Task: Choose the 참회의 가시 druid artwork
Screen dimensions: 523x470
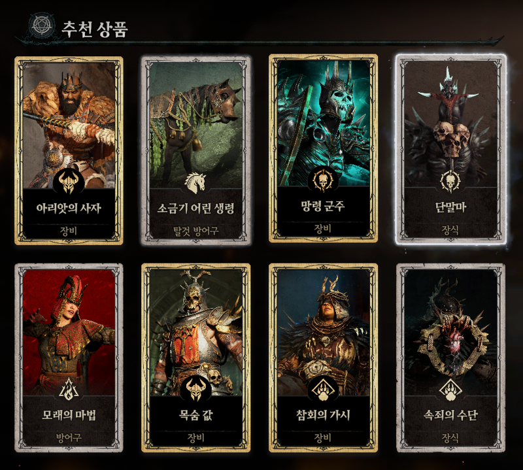Action: [x=323, y=333]
